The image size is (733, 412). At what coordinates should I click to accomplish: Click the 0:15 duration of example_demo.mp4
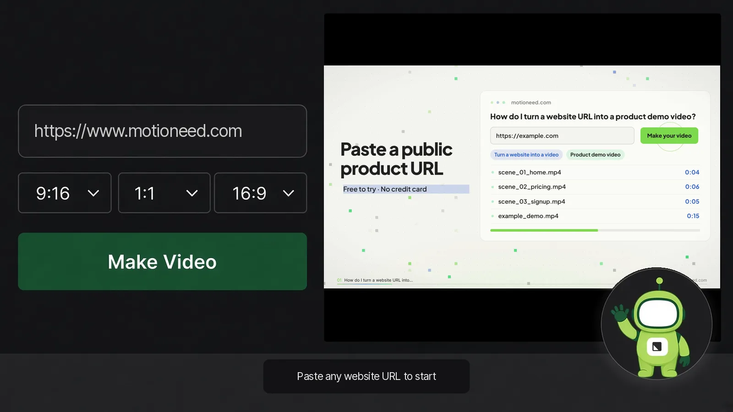click(693, 216)
